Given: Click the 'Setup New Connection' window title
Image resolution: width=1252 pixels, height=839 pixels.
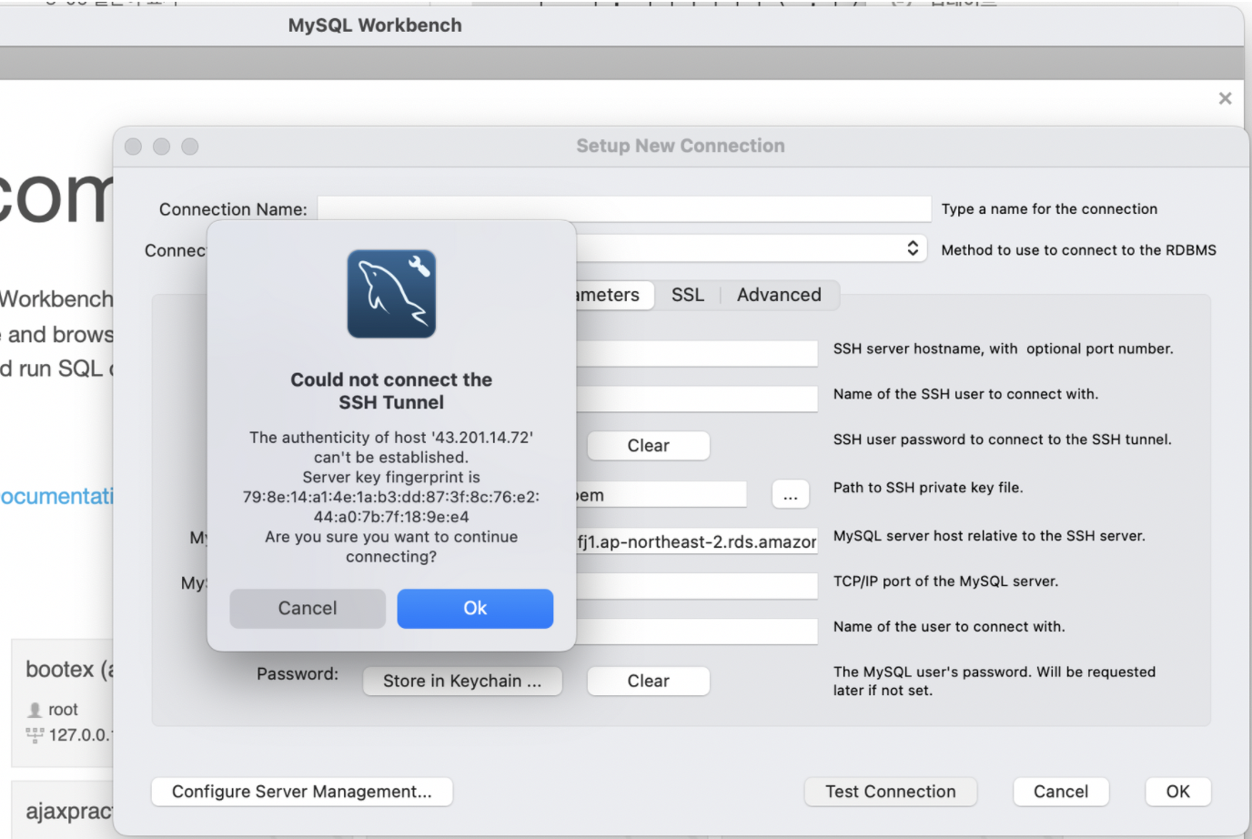Looking at the screenshot, I should coord(681,146).
